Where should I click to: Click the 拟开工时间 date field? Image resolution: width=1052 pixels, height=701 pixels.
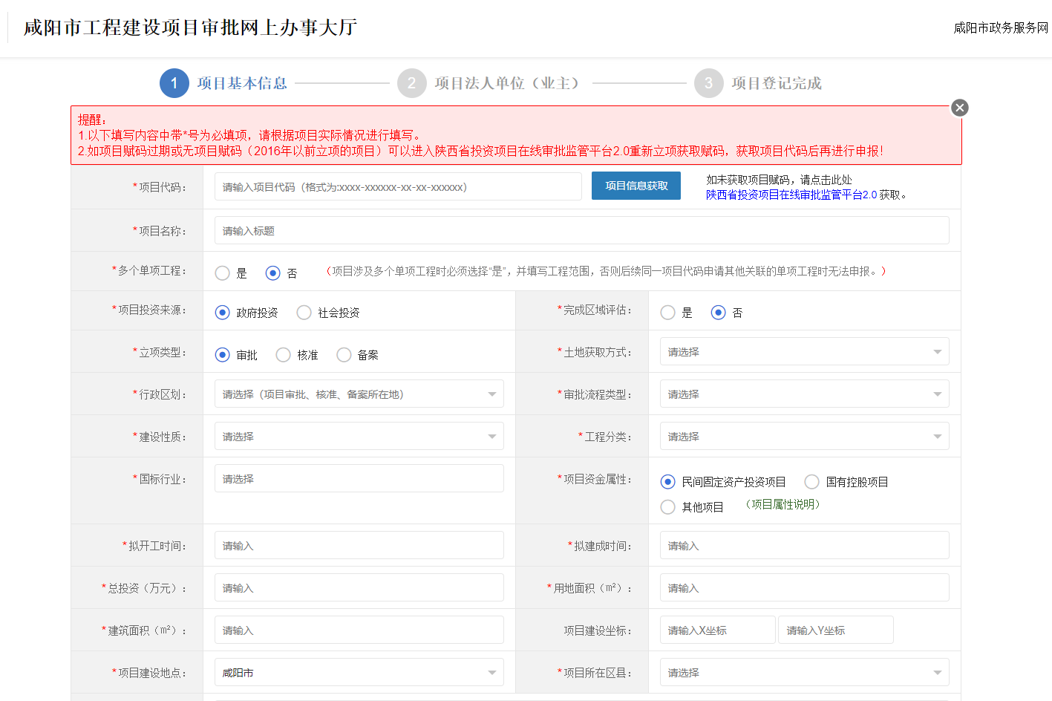(359, 546)
